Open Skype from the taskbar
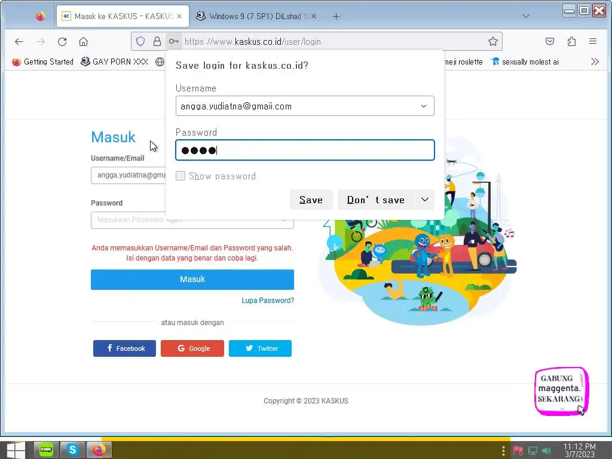 tap(72, 449)
